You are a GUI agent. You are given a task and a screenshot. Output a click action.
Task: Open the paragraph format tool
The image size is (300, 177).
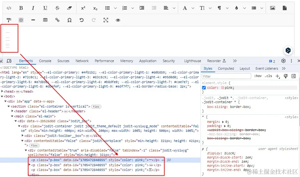(x=219, y=8)
